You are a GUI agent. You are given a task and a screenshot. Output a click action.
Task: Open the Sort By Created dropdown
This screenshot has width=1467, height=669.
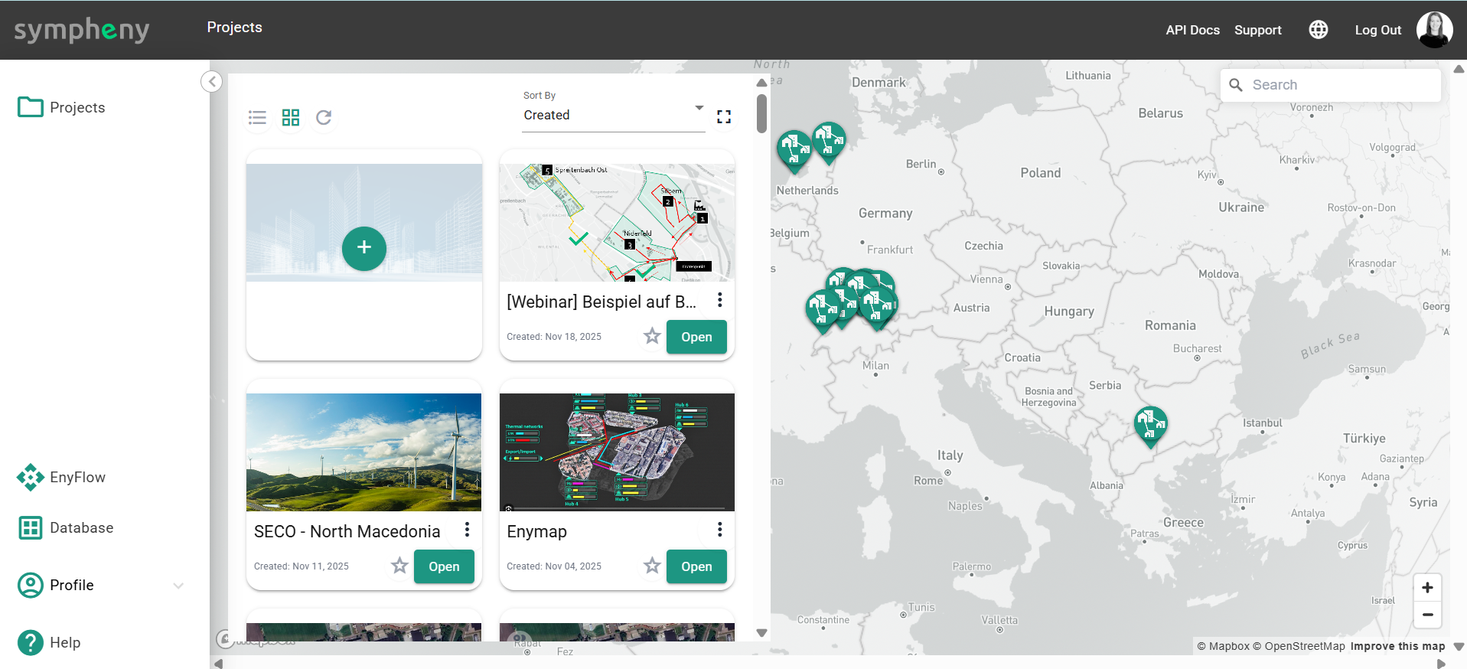613,115
